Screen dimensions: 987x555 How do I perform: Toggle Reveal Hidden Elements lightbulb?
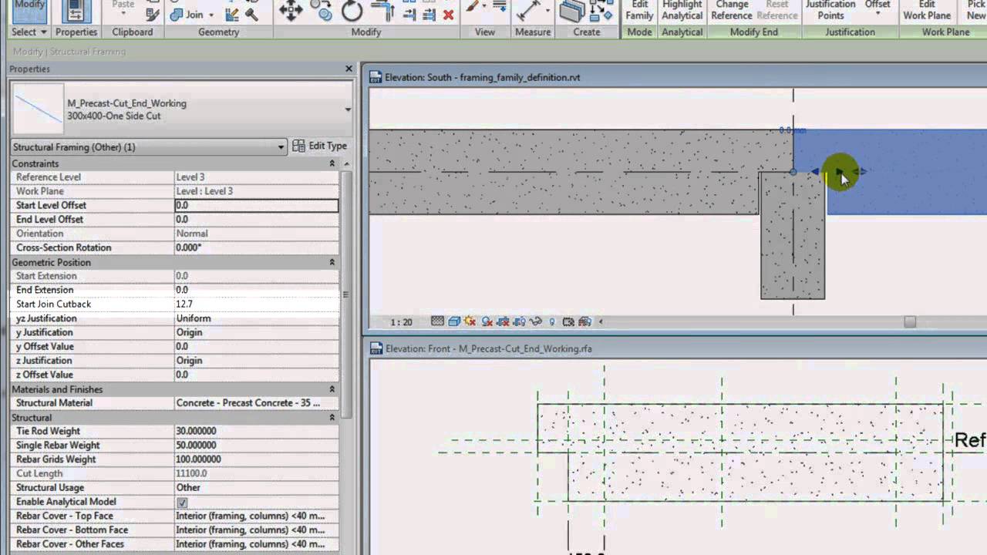coord(553,321)
